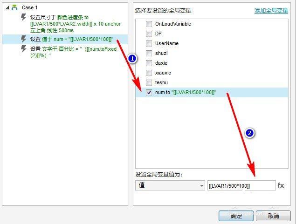Check the OnLoadVariable checkbox

pyautogui.click(x=149, y=24)
